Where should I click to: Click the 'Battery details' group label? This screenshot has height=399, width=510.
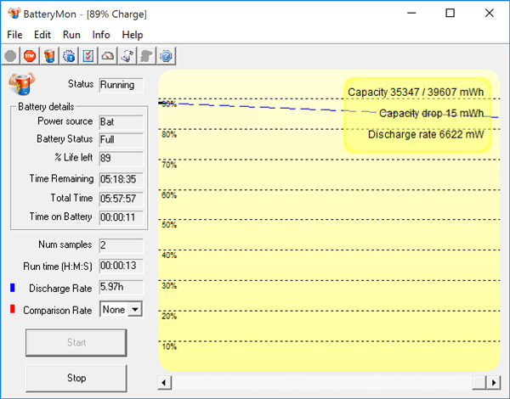point(46,107)
